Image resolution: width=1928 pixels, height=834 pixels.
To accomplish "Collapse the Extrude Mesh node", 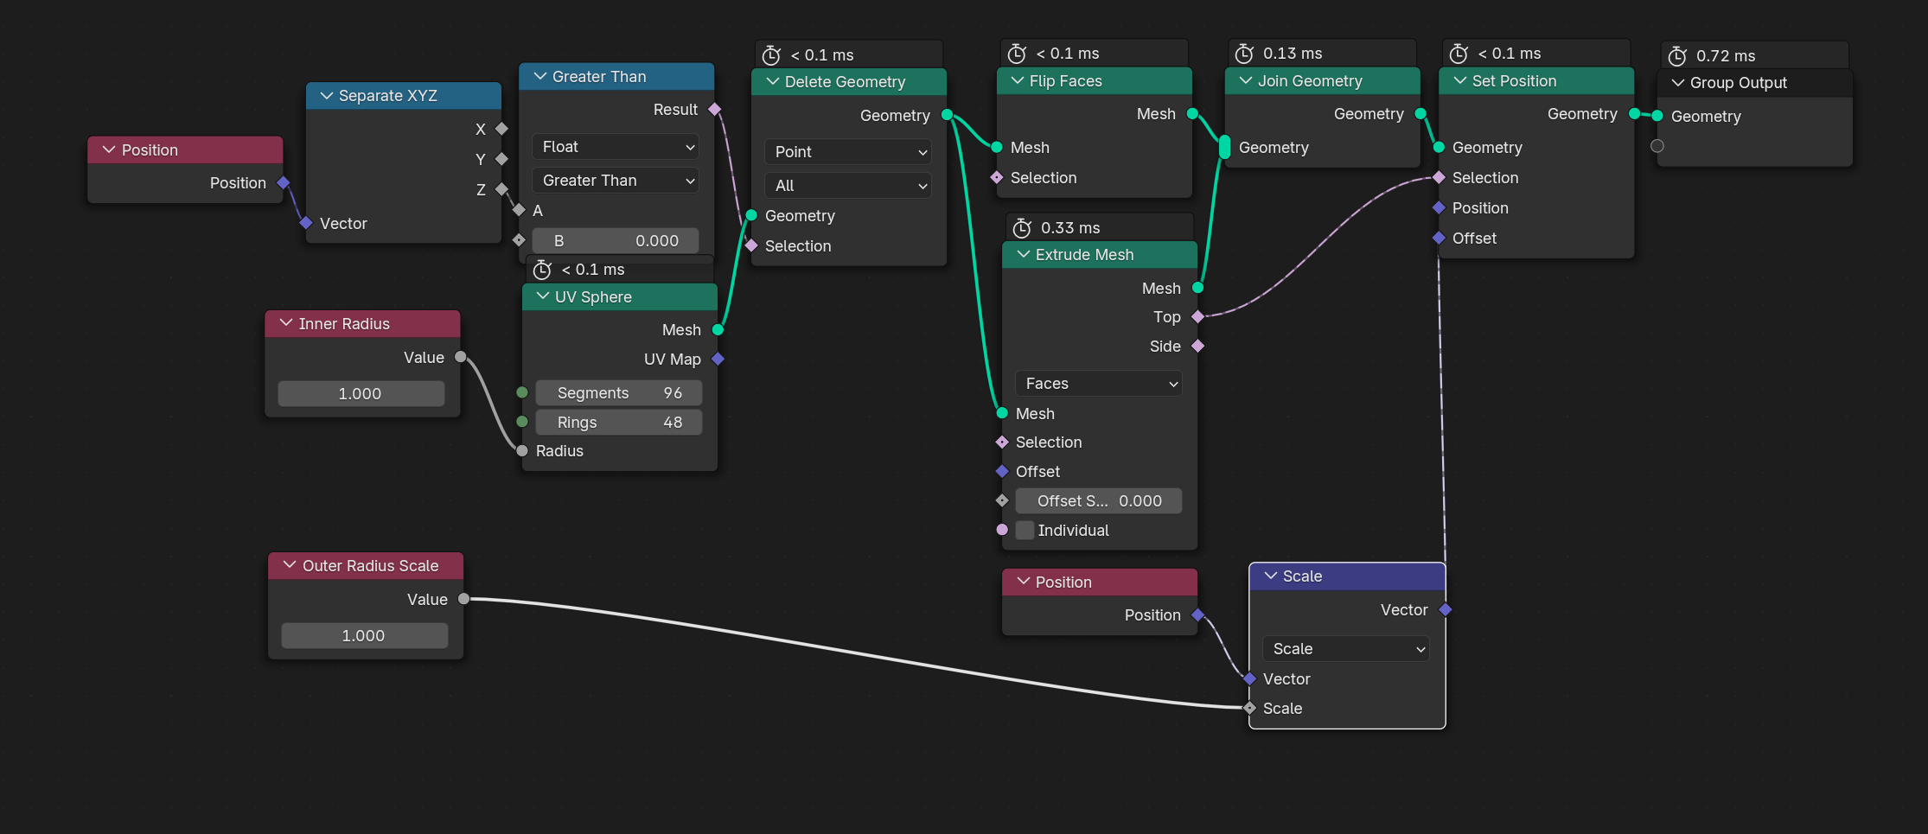I will coord(1024,255).
